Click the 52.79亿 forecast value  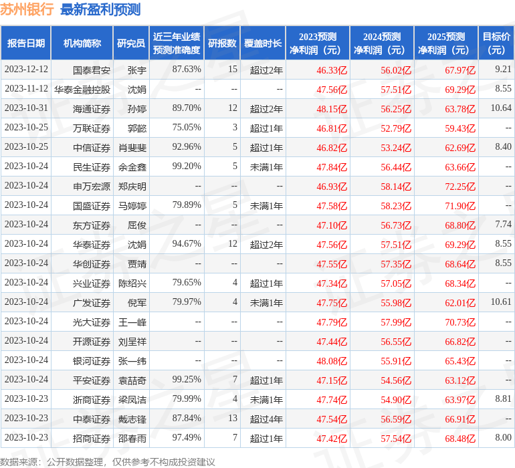[x=396, y=128]
